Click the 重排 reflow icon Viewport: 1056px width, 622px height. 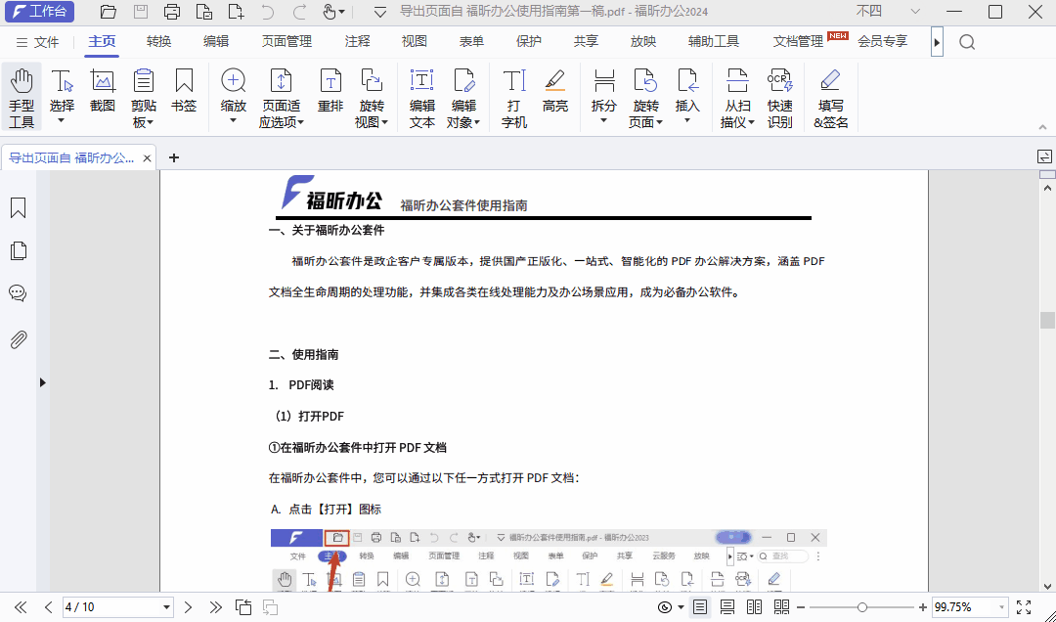330,96
